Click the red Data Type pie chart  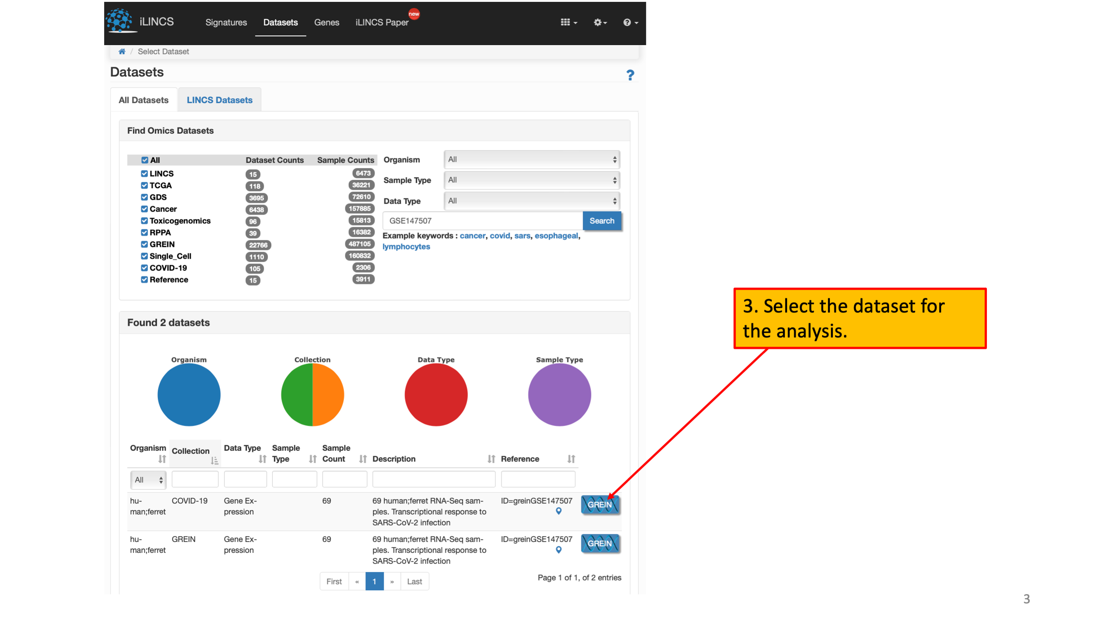(x=436, y=394)
